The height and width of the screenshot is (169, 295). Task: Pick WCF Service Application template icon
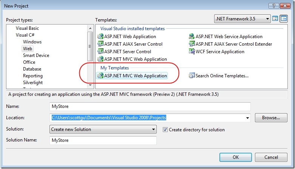192,52
